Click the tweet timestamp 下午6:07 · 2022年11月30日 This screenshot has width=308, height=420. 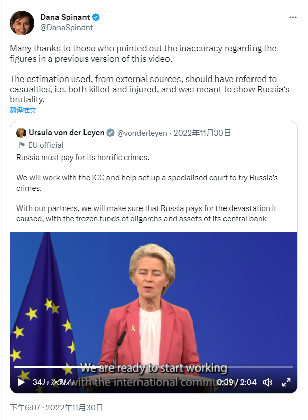[57, 407]
